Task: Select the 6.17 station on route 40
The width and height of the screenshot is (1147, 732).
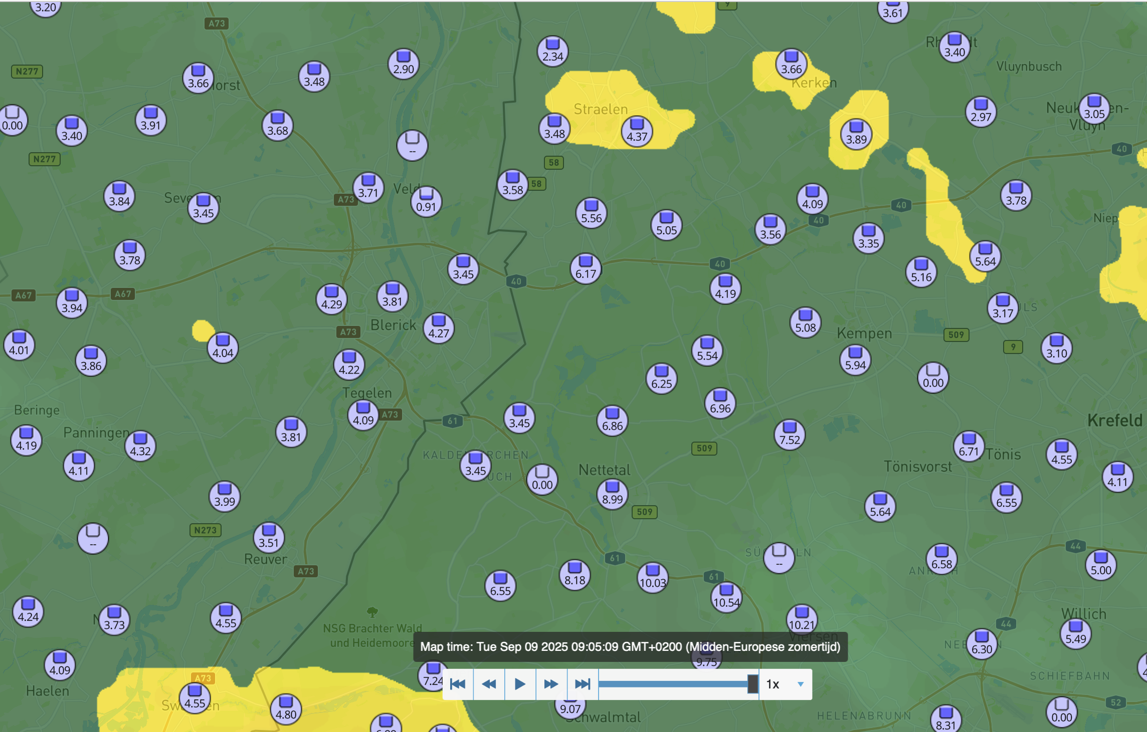Action: tap(586, 269)
